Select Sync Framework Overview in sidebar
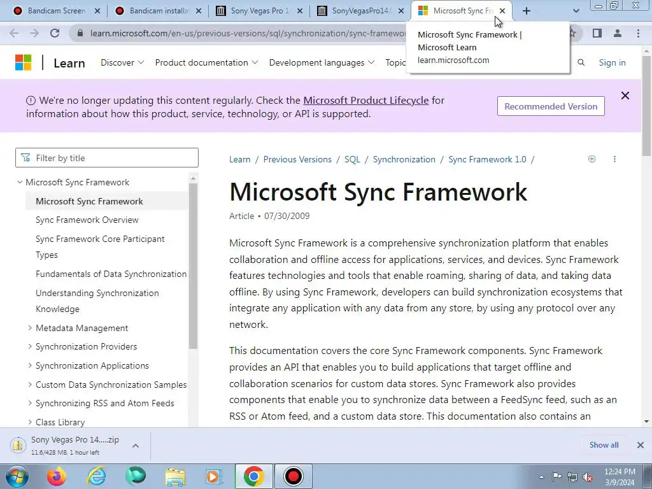Viewport: 652px width, 489px height. (87, 220)
